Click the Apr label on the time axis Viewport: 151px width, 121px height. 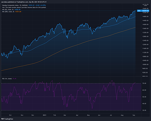point(77,115)
